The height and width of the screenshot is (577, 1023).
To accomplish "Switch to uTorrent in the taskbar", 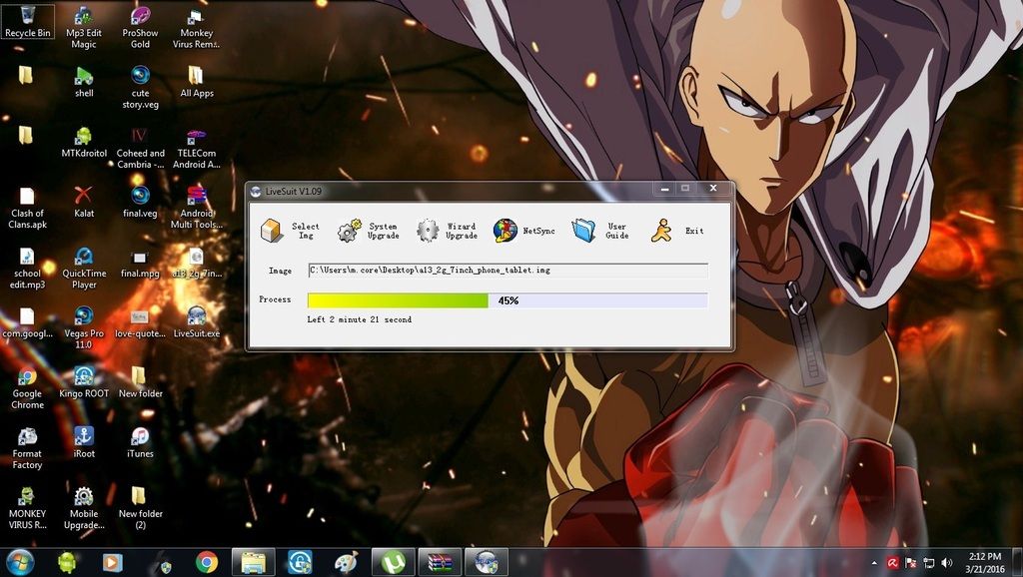I will pyautogui.click(x=394, y=562).
